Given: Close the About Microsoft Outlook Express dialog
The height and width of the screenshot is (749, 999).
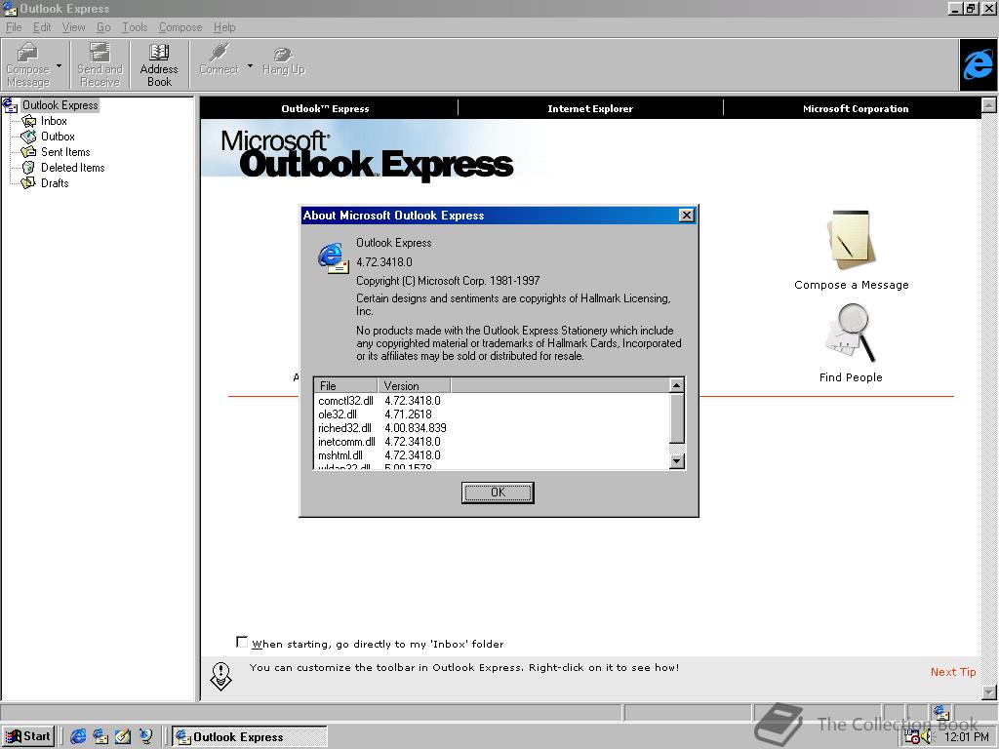Looking at the screenshot, I should pos(686,216).
